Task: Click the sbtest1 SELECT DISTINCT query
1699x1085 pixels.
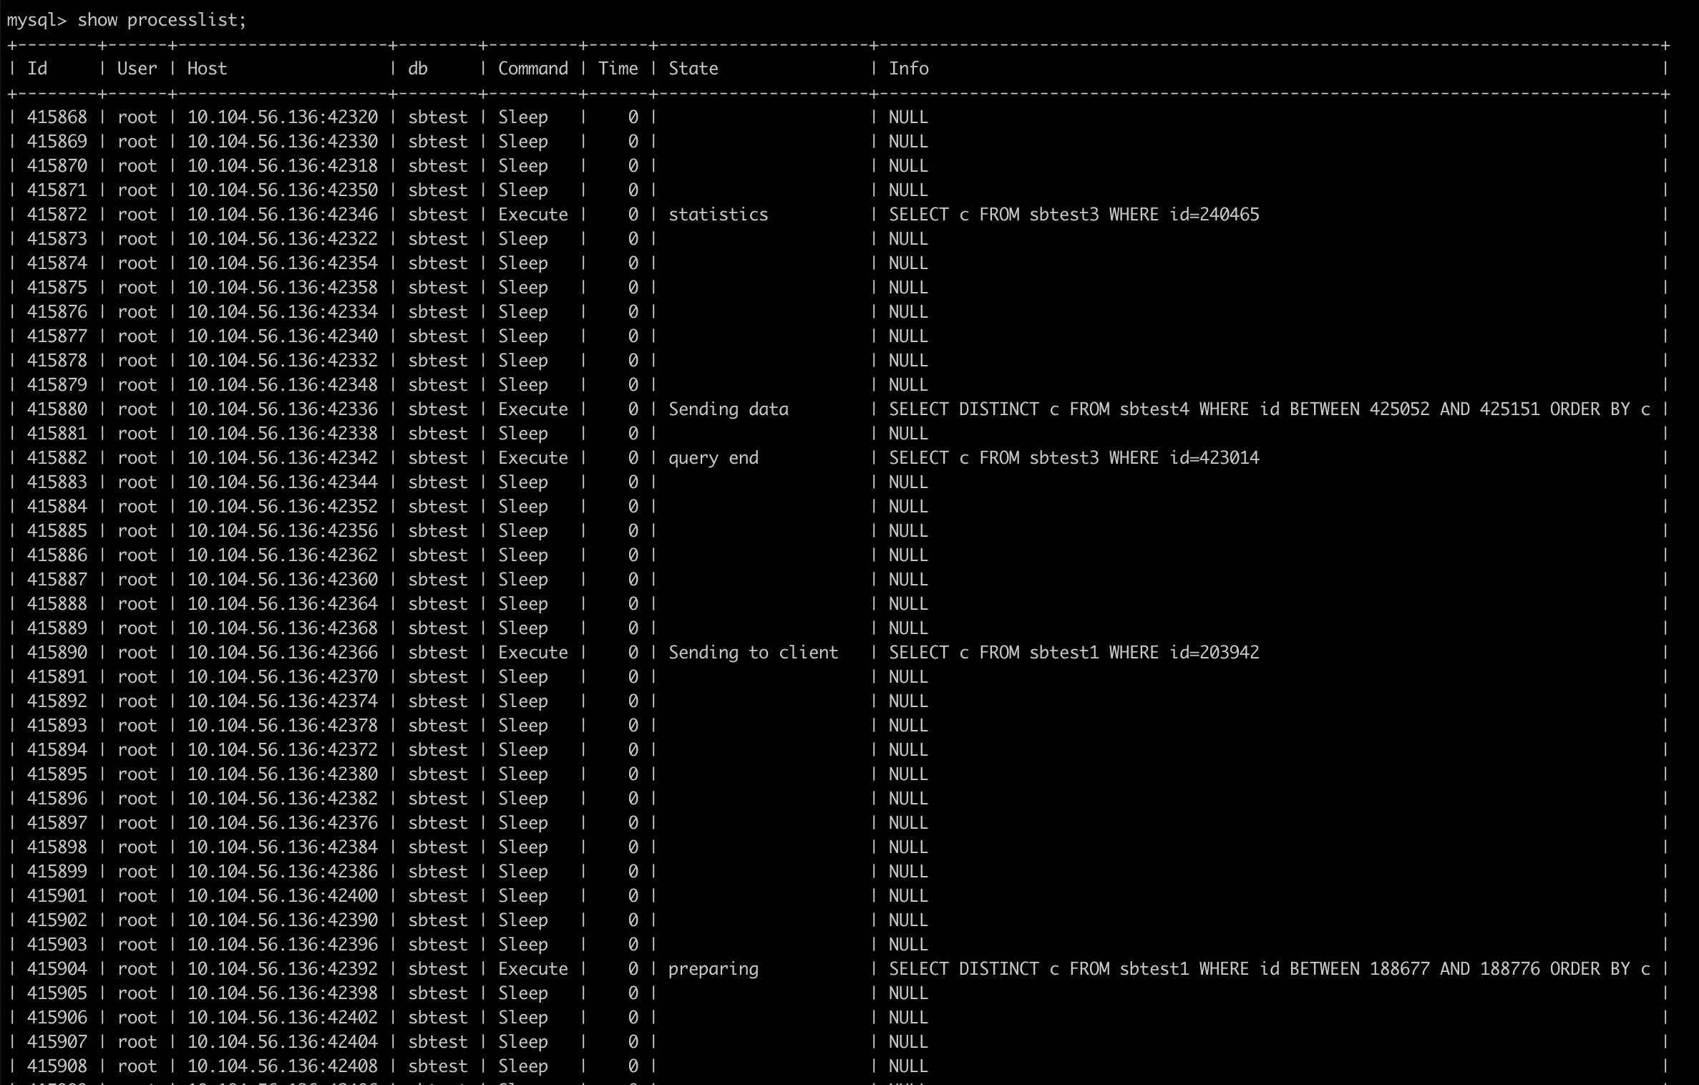Action: tap(1269, 969)
